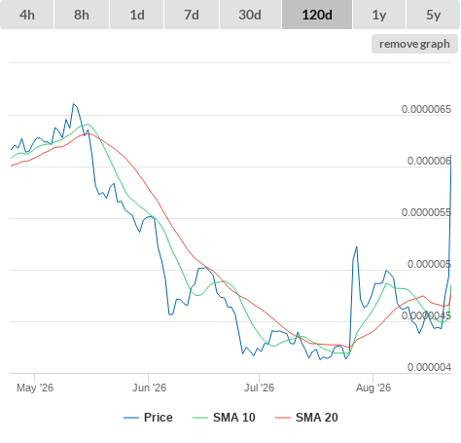Click the May '26 axis tick label
Image resolution: width=461 pixels, height=443 pixels.
[35, 388]
